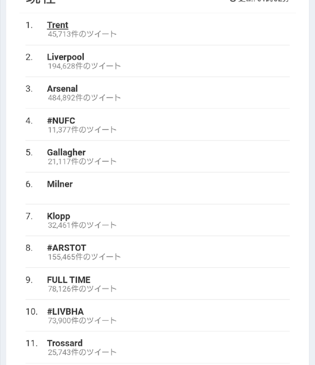Select the #LIVBHA hashtag trend
Screen dimensions: 315x365
tap(65, 311)
